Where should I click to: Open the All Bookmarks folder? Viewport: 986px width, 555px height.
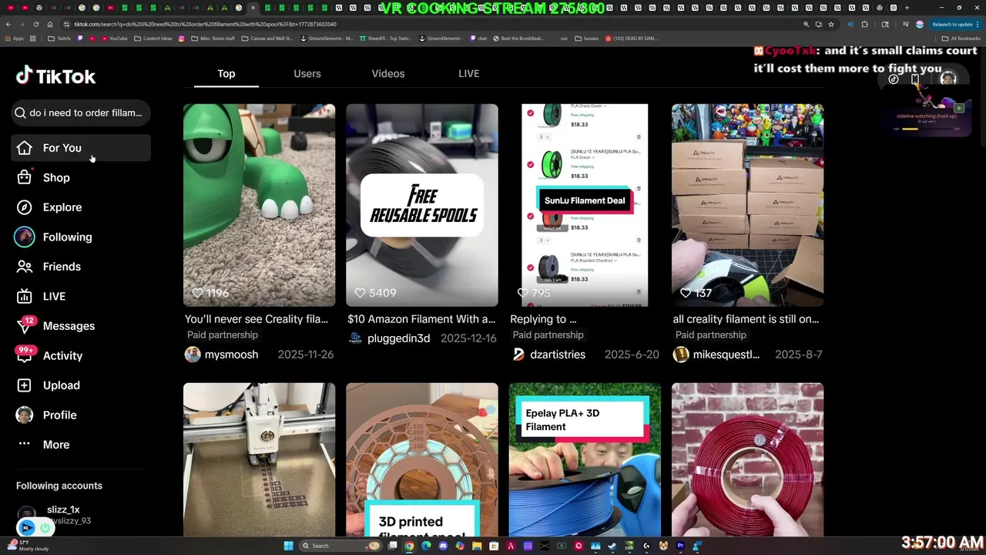pos(961,39)
